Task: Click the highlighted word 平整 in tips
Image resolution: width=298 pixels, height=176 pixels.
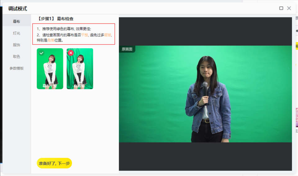Action: (84, 35)
